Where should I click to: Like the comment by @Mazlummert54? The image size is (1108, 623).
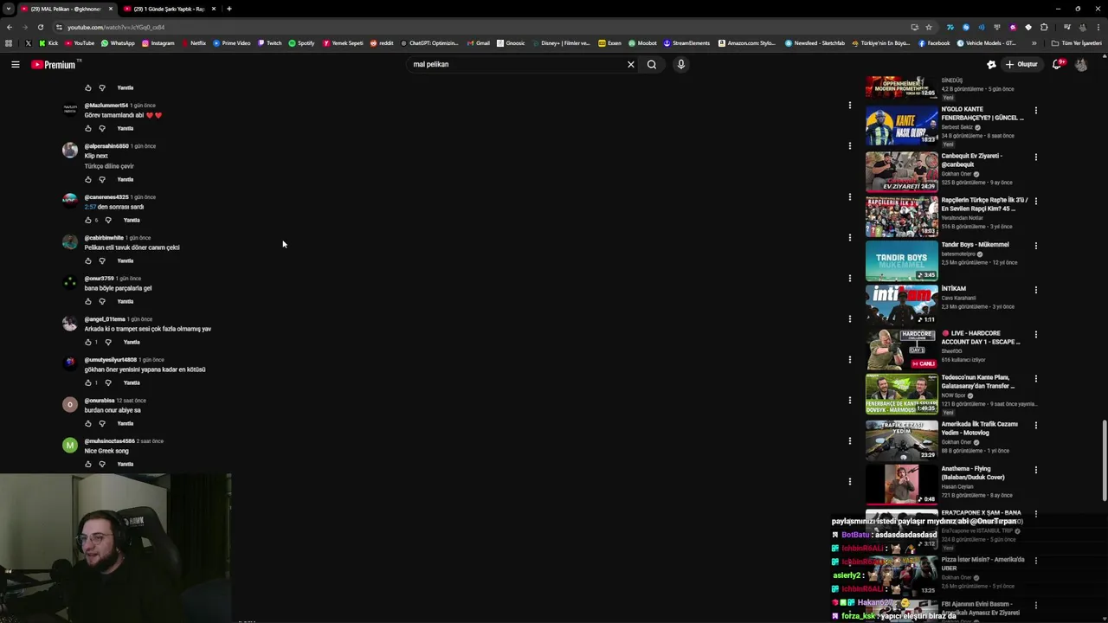(87, 128)
